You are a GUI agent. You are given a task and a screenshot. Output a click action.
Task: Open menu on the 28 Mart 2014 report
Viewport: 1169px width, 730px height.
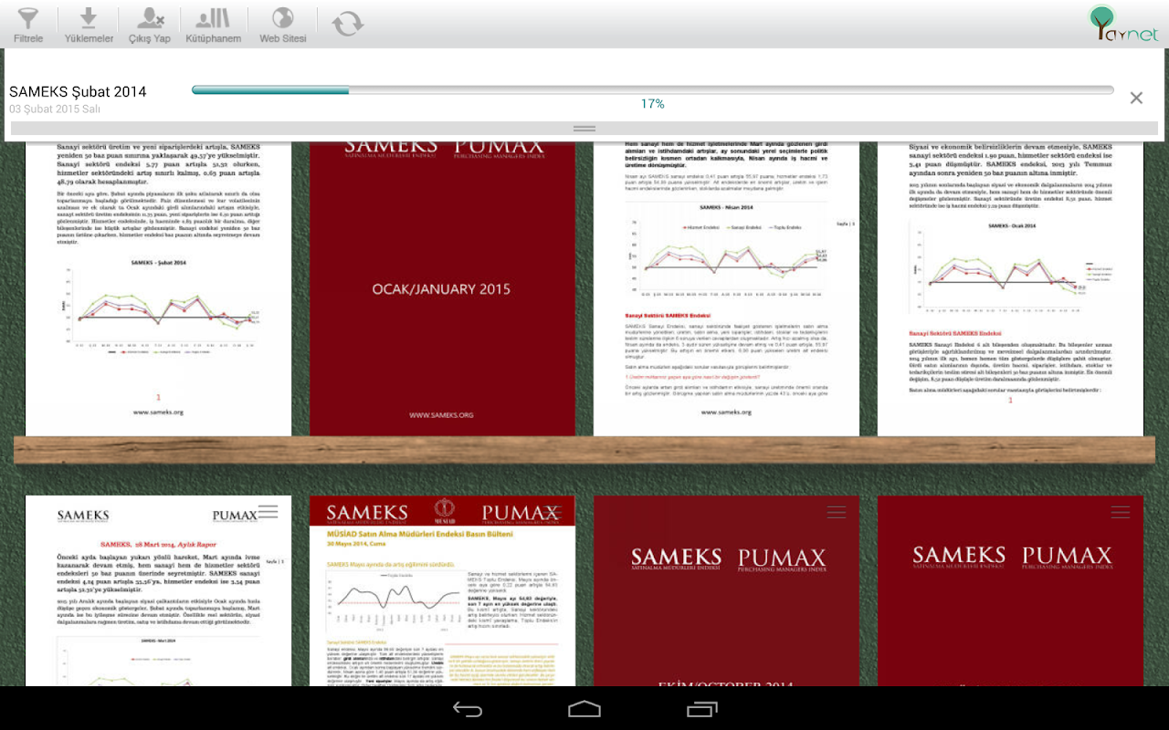269,512
